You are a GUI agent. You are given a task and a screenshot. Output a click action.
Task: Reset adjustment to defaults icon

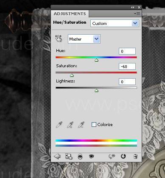tap(123, 156)
